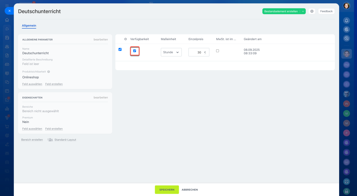Click the Abbrechen button
The width and height of the screenshot is (357, 196).
click(x=190, y=190)
